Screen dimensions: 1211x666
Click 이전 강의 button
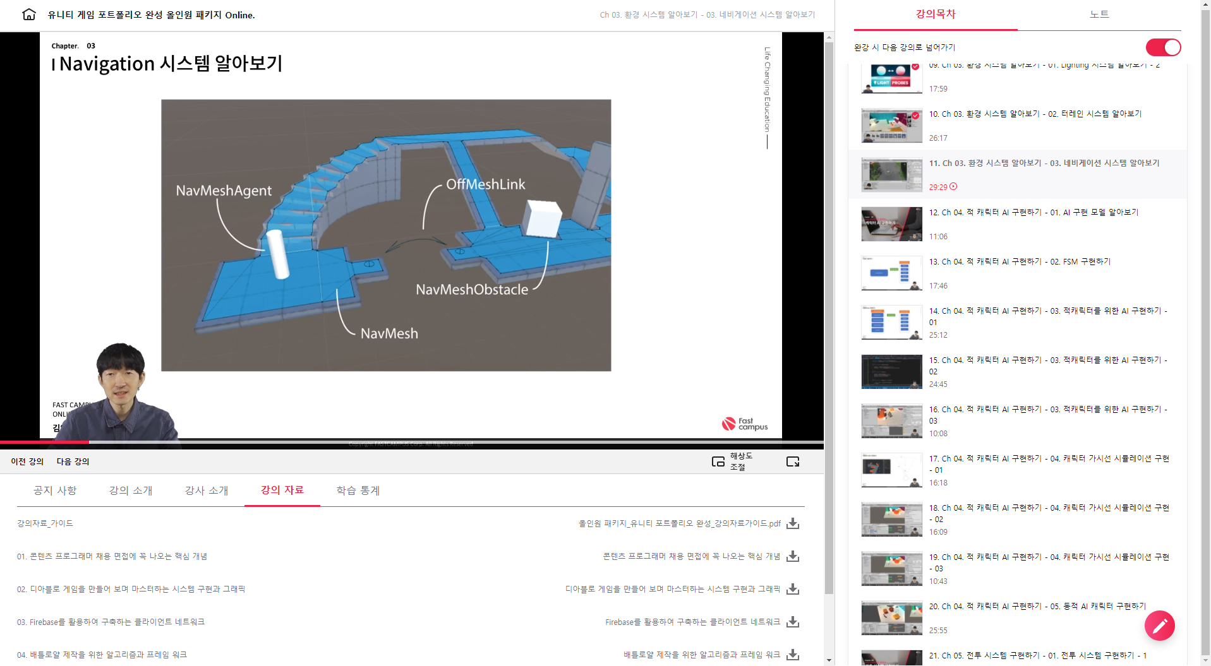(x=27, y=461)
